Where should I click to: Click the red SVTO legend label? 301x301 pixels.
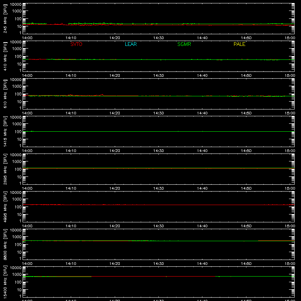click(76, 44)
